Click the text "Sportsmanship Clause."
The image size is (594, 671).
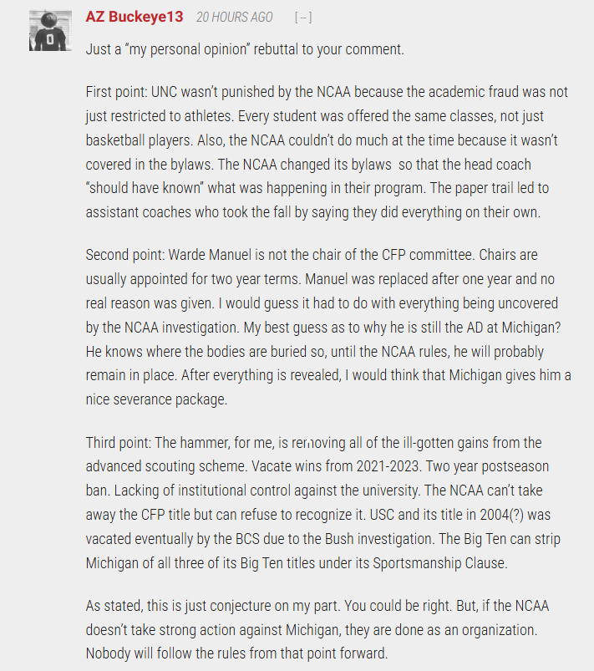tap(440, 563)
